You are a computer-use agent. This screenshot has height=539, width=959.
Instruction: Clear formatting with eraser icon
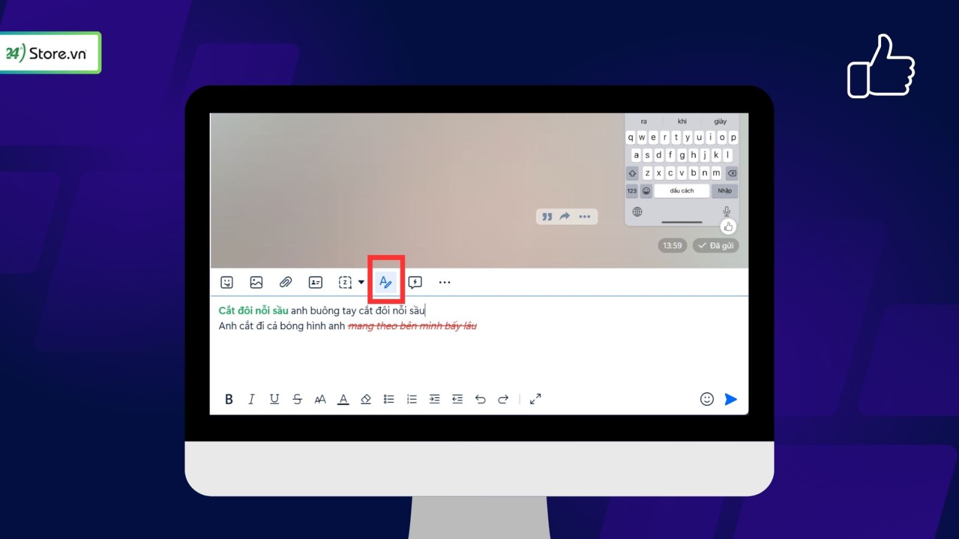366,399
